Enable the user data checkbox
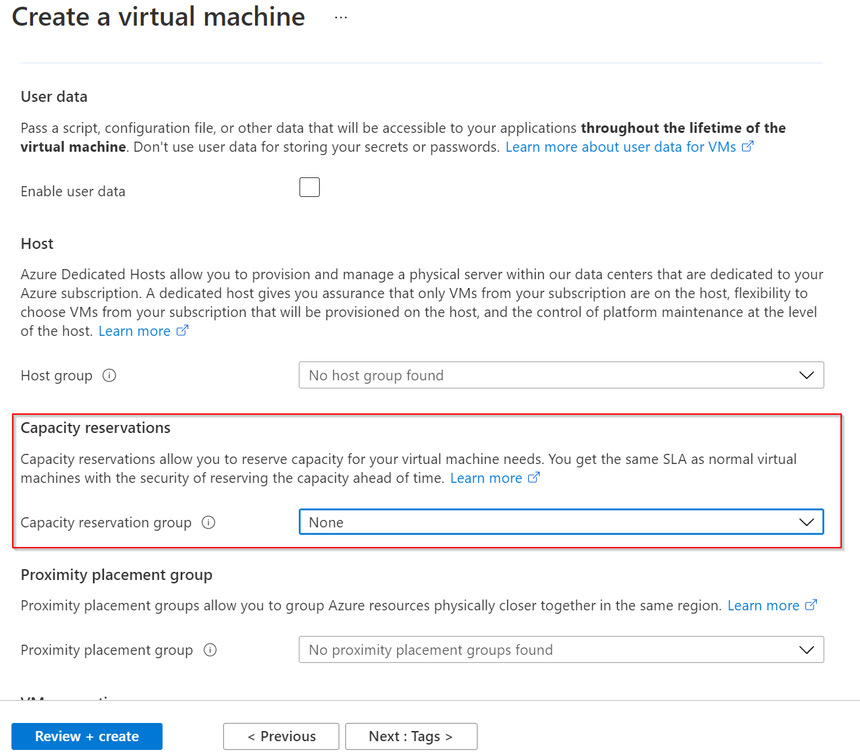 click(310, 187)
